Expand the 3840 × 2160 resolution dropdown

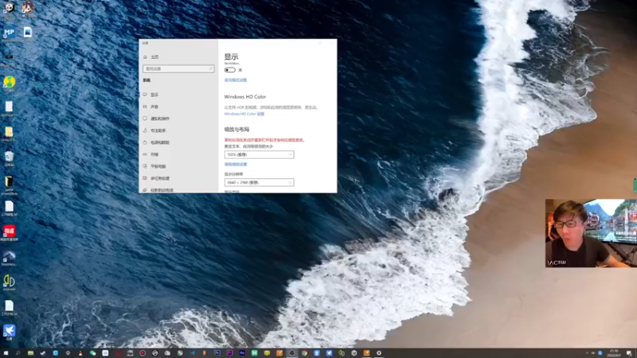[260, 183]
